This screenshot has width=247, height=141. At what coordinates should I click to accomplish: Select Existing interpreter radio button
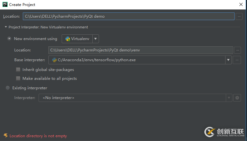(x=8, y=88)
